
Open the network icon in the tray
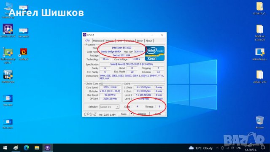click(228, 148)
